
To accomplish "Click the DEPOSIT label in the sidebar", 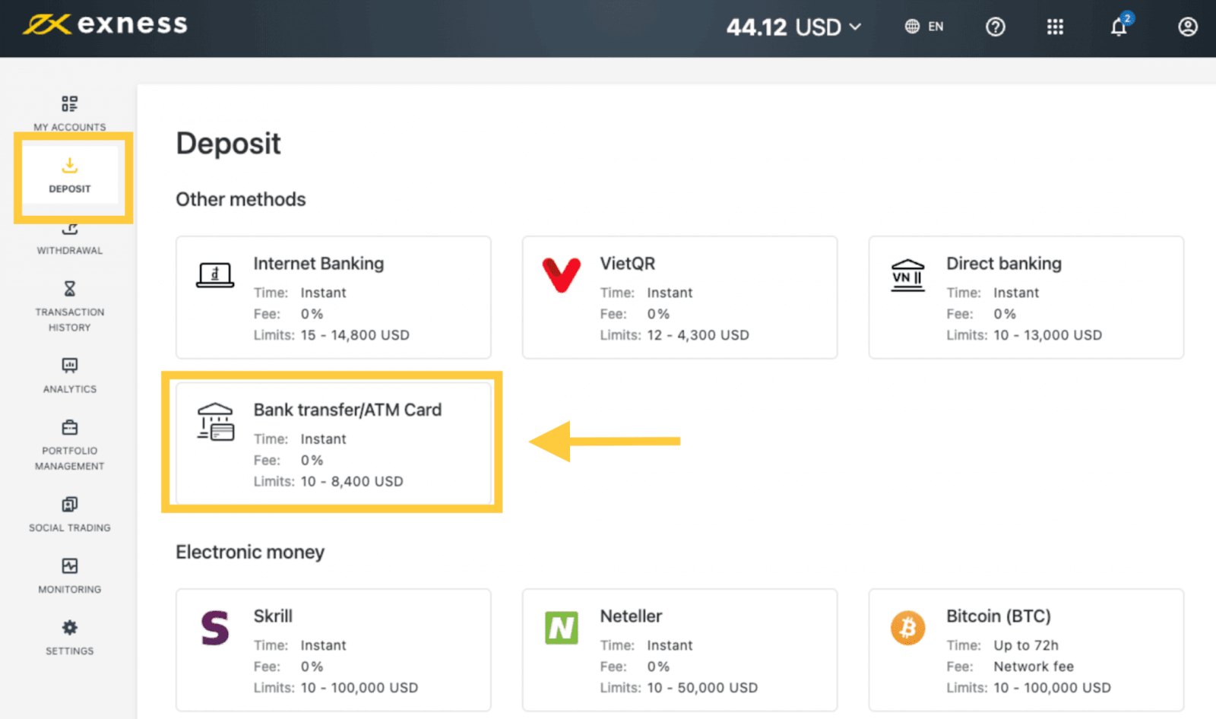I will (70, 188).
